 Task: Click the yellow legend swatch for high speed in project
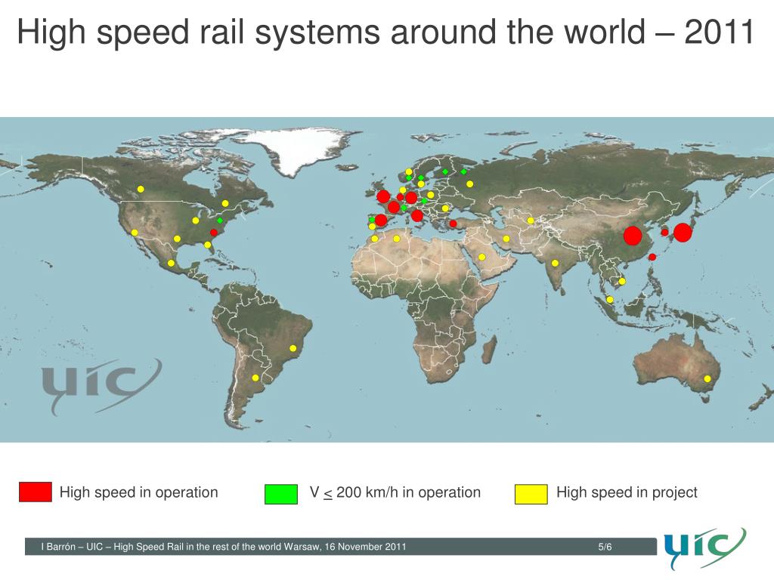click(531, 494)
